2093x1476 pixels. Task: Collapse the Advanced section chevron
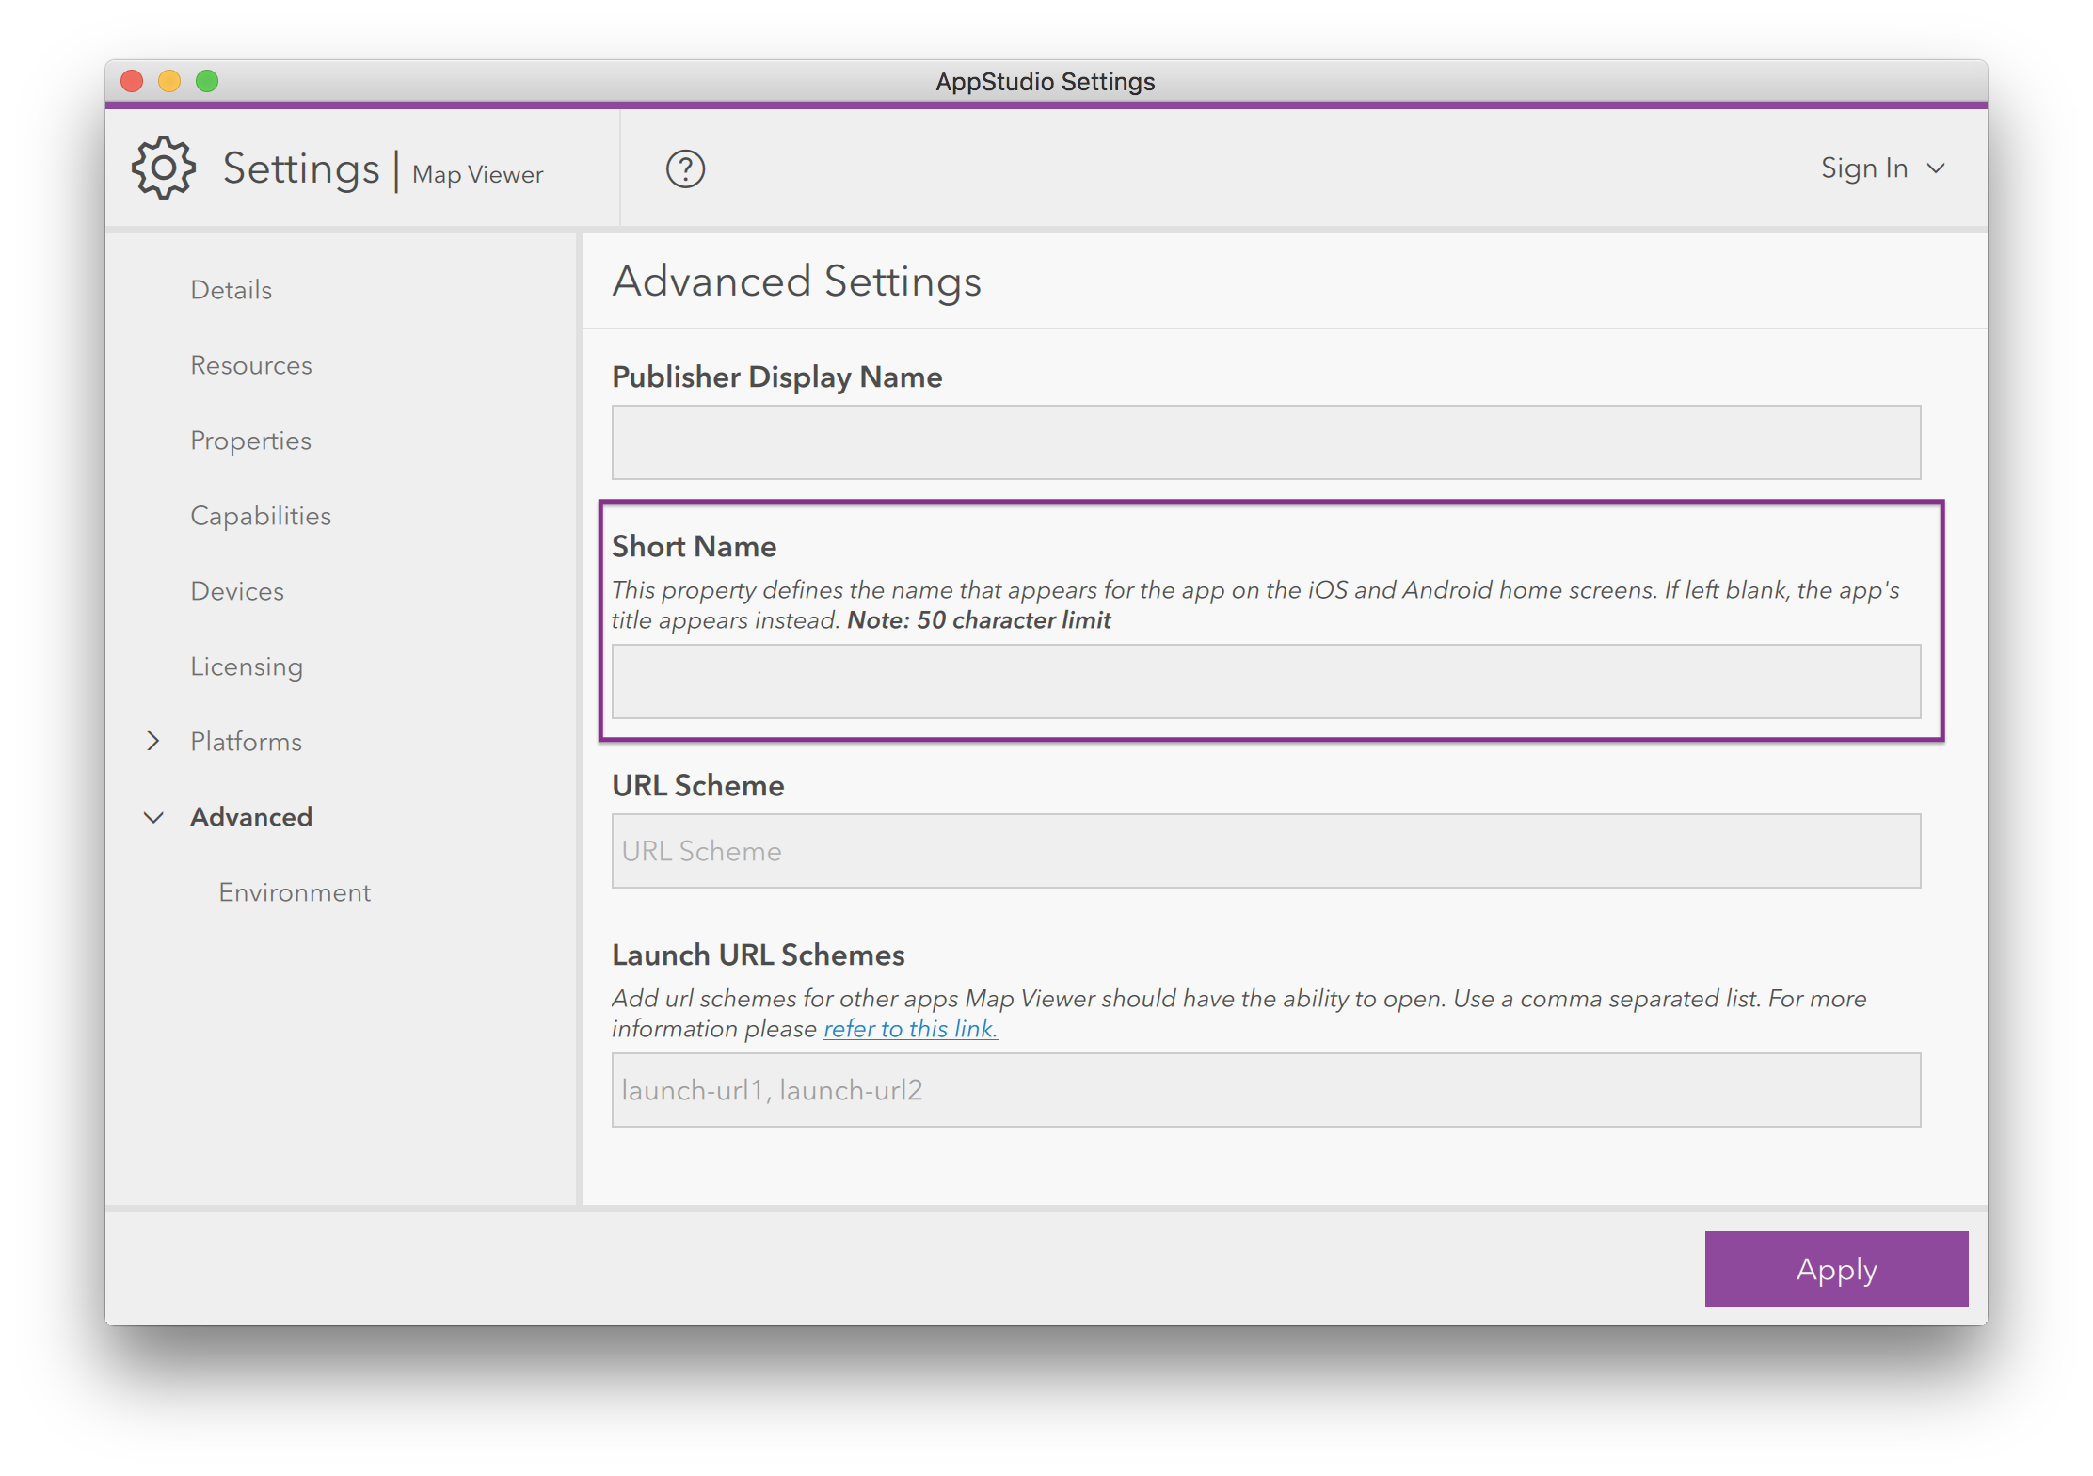[x=153, y=817]
